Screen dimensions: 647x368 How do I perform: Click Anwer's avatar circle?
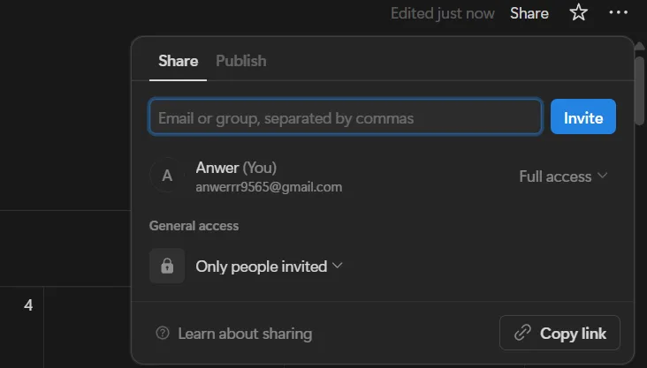tap(167, 176)
